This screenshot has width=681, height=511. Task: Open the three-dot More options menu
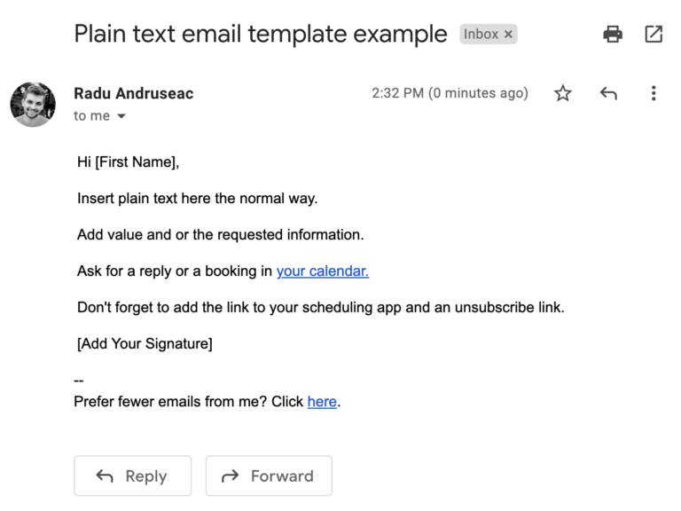tap(654, 93)
